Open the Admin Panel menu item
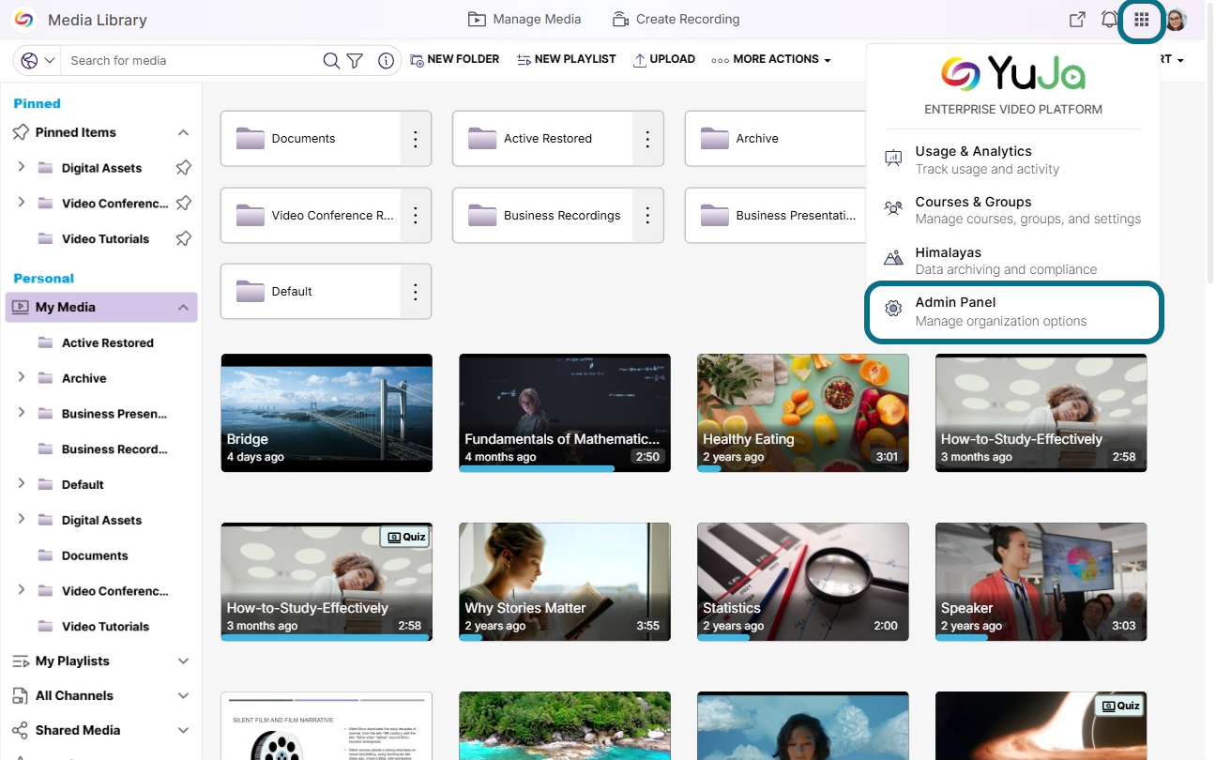The image size is (1216, 760). point(1013,312)
